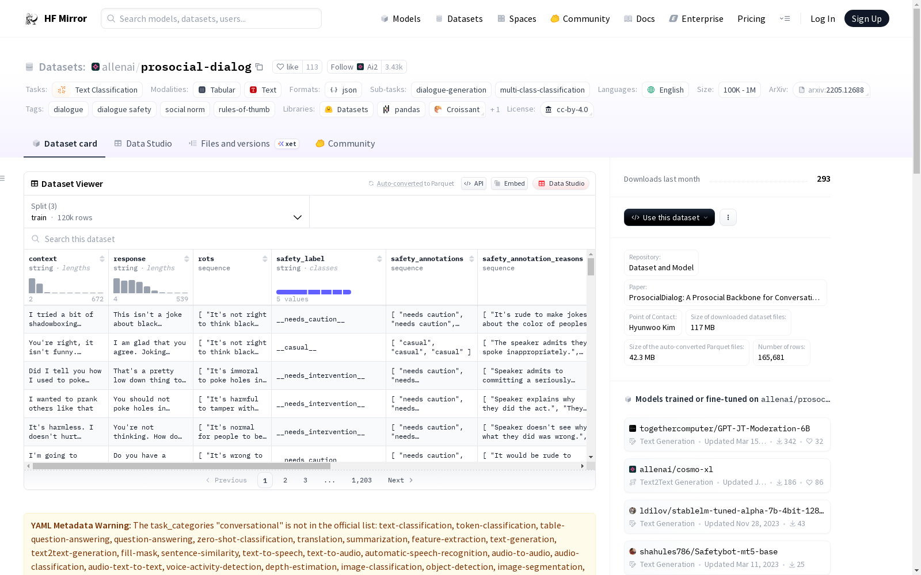Image resolution: width=921 pixels, height=575 pixels.
Task: Click the Text Classification task tag
Action: (97, 90)
